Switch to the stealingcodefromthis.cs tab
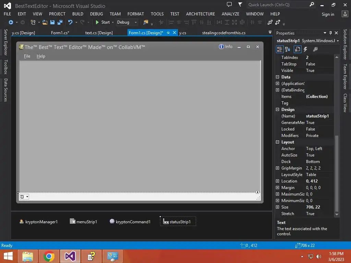The width and height of the screenshot is (351, 263). 224,33
